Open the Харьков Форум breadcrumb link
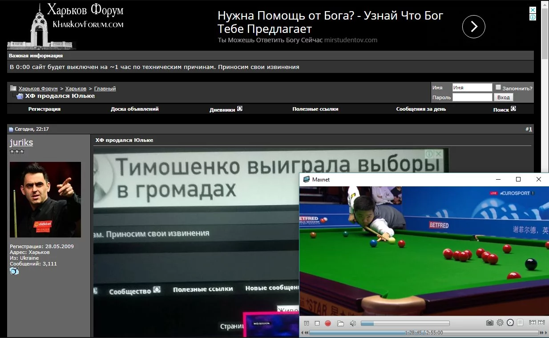 (x=38, y=89)
